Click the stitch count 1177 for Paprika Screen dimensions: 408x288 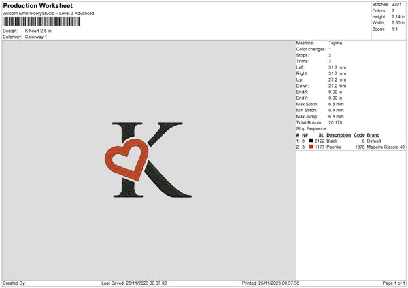coord(320,147)
